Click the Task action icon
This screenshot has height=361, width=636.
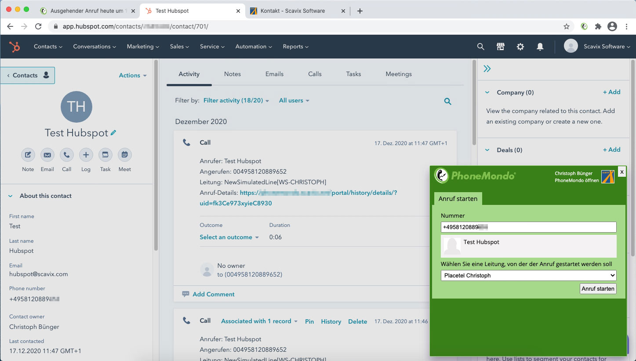click(x=105, y=155)
